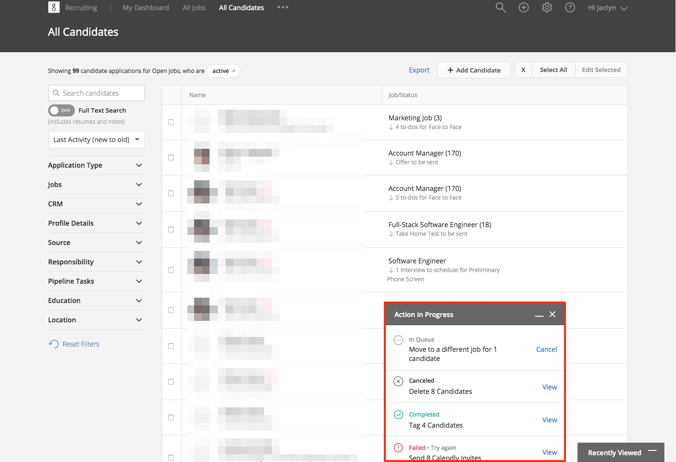The height and width of the screenshot is (462, 676).
Task: Open My Dashboard tab
Action: pos(146,8)
